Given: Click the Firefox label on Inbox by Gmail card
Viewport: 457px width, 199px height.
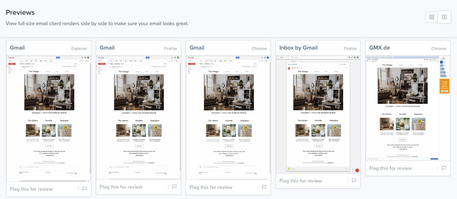Looking at the screenshot, I should point(350,48).
